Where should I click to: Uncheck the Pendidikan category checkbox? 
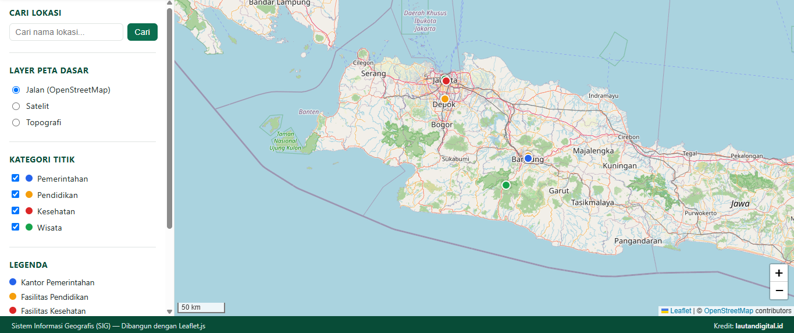tap(16, 194)
